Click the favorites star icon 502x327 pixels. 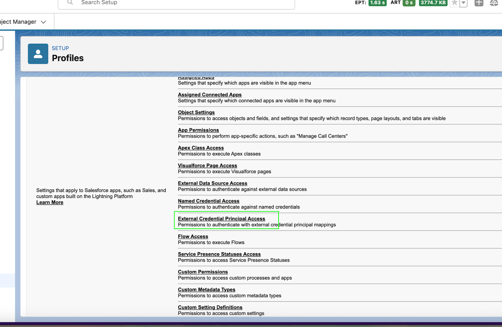tap(454, 3)
